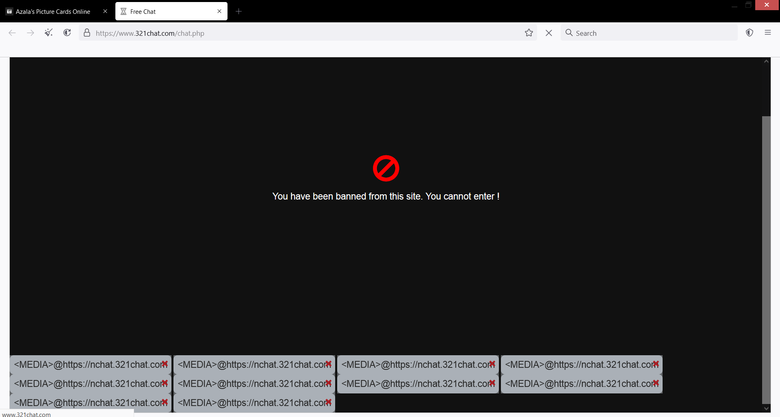Screen dimensions: 780x417
Task: Open the browser hamburger menu
Action: tap(768, 33)
